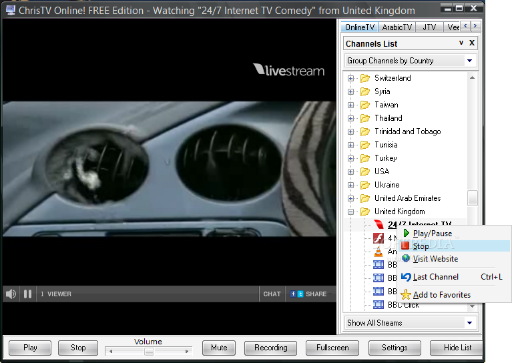512x363 pixels.
Task: Select the Switzerland folder icon
Action: pyautogui.click(x=365, y=78)
